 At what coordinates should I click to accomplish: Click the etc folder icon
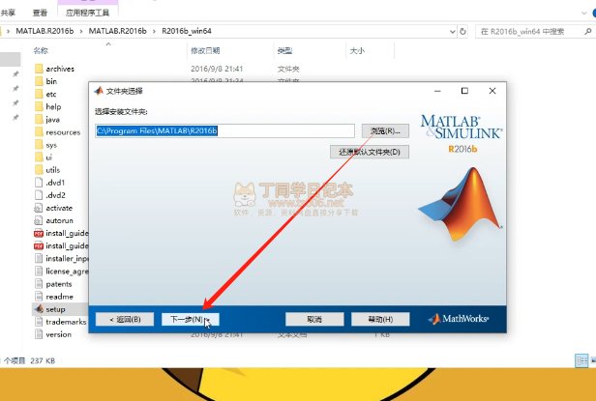click(39, 94)
